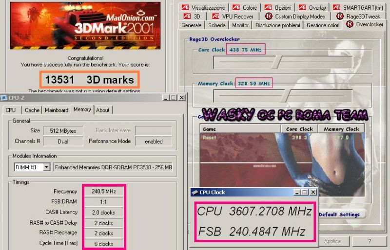Open the About tab in CPU-Z
The image size is (390, 250).
(x=103, y=110)
